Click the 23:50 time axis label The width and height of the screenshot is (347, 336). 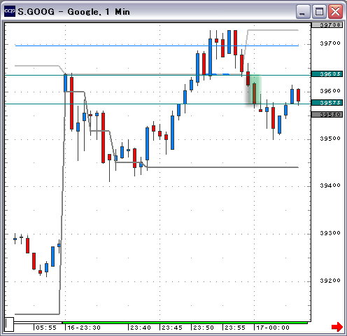(x=204, y=328)
